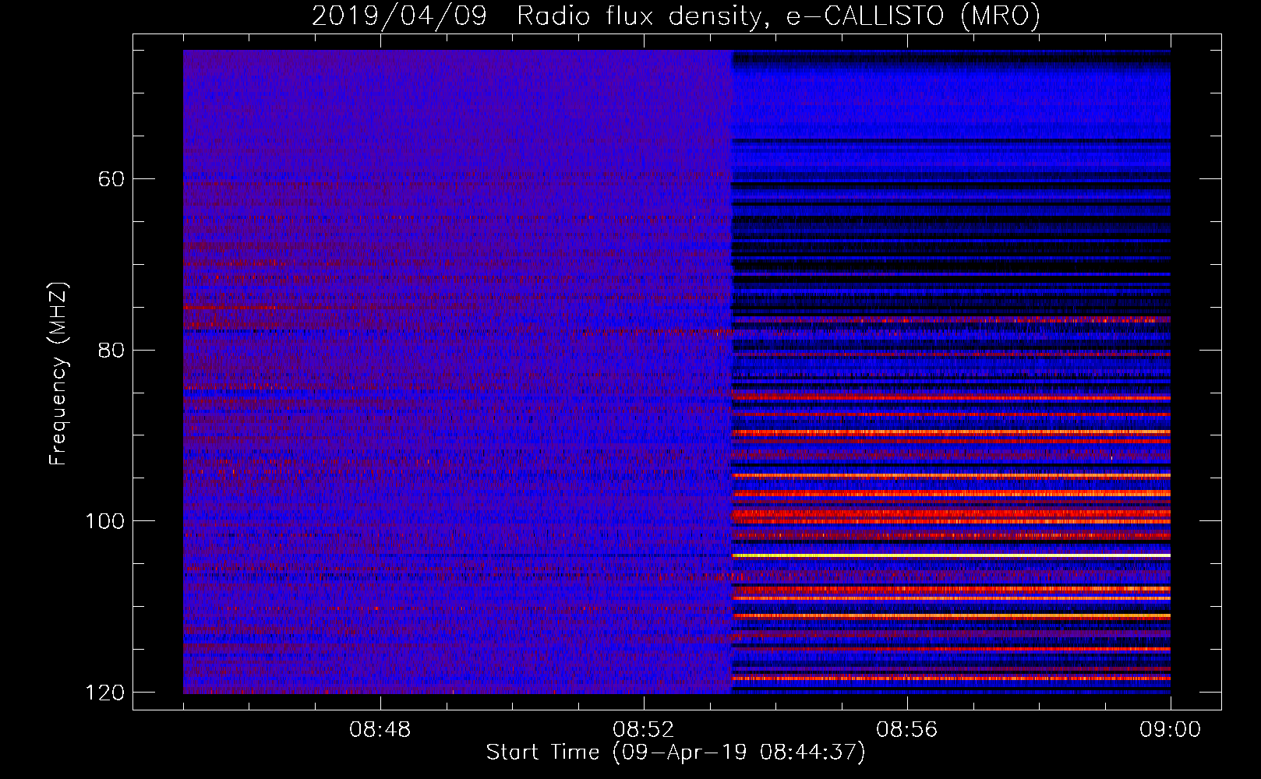Click the plot title 'Radio flux density, e-CALLISTO (MRO)'
This screenshot has width=1261, height=779.
[779, 16]
